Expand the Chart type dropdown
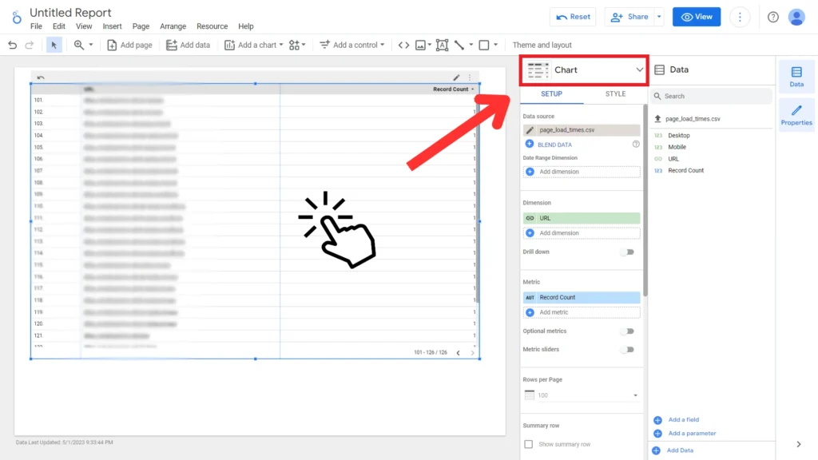 pos(639,69)
